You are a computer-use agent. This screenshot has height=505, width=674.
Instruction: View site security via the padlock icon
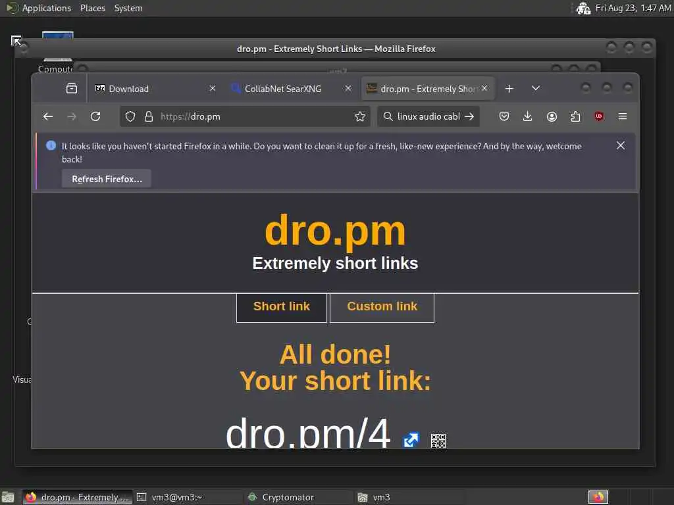pos(149,116)
